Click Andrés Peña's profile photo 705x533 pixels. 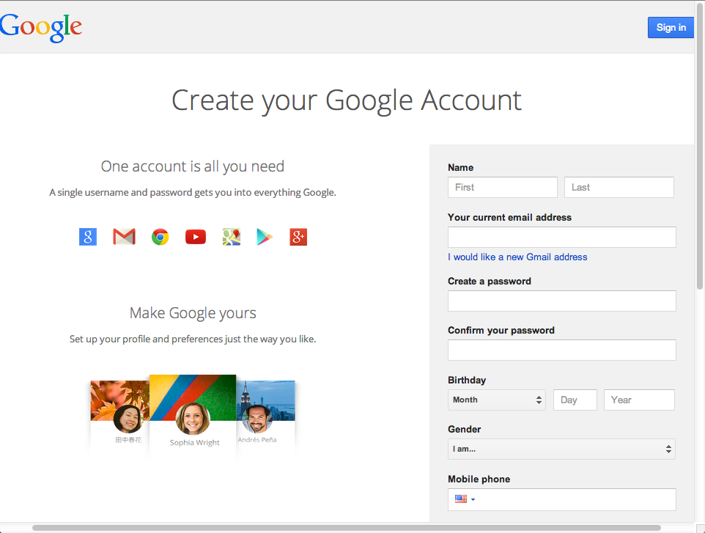256,419
